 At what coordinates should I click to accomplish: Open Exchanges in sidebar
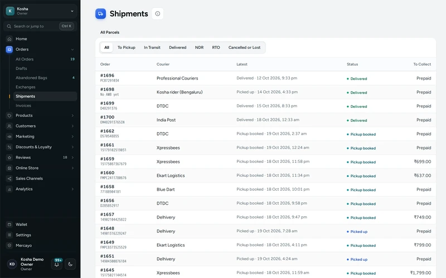click(45, 87)
